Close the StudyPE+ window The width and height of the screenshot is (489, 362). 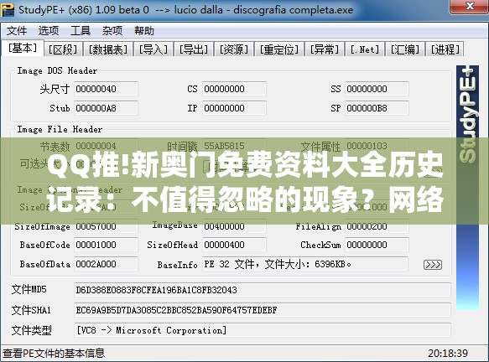470,7
